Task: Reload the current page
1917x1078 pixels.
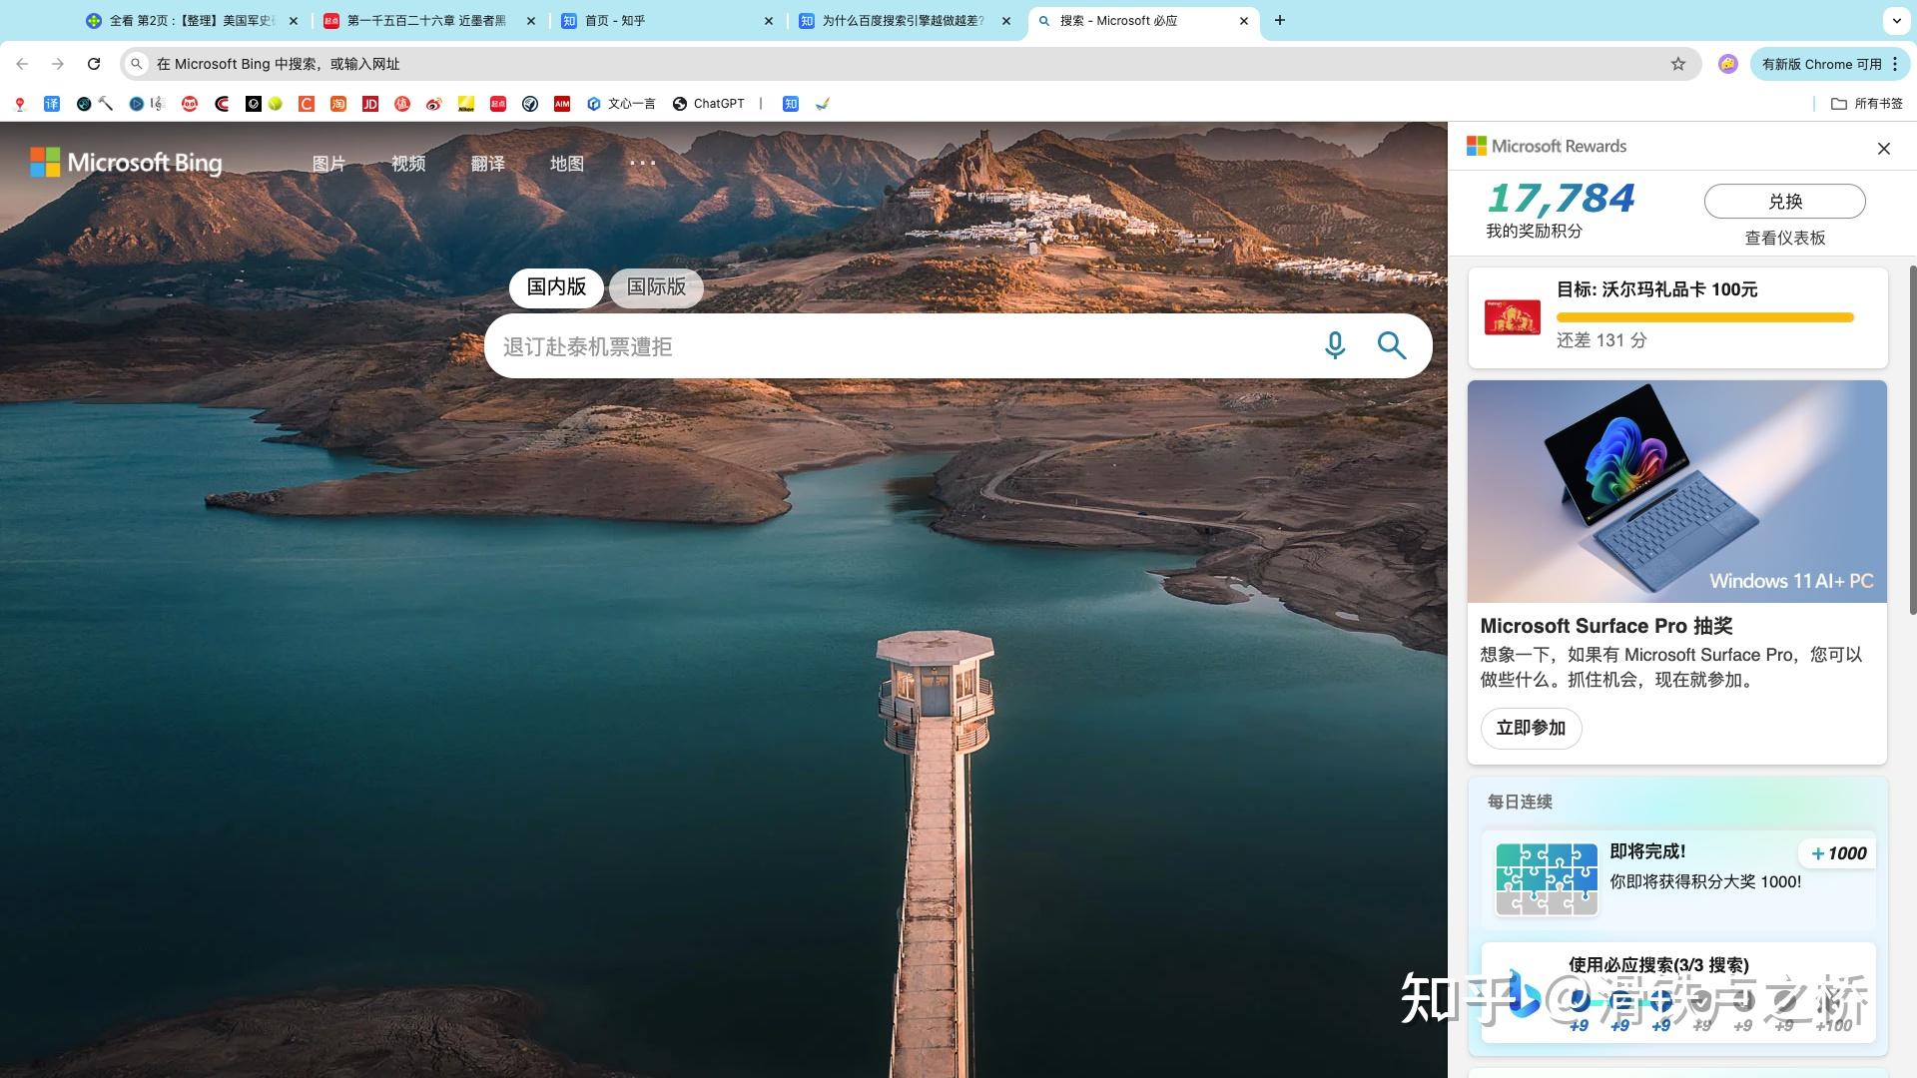Action: pos(94,64)
